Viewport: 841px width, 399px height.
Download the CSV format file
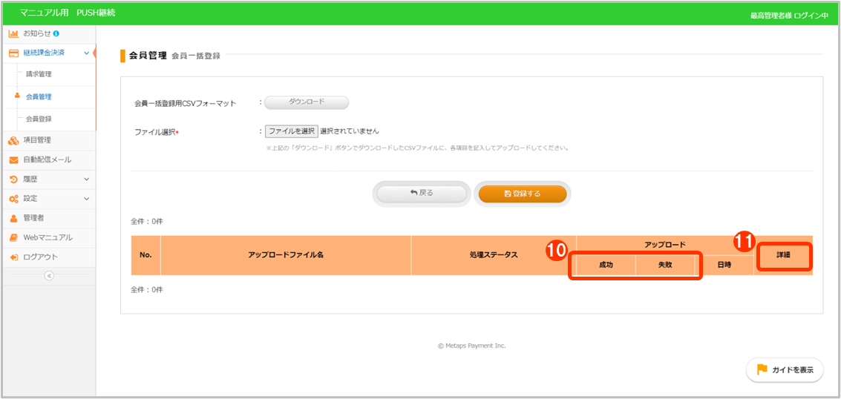pyautogui.click(x=306, y=102)
